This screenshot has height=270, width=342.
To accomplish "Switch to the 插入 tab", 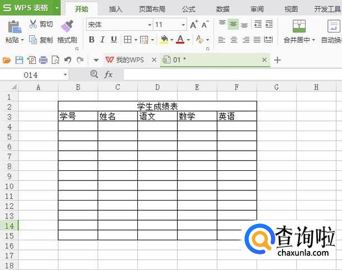I will (115, 9).
